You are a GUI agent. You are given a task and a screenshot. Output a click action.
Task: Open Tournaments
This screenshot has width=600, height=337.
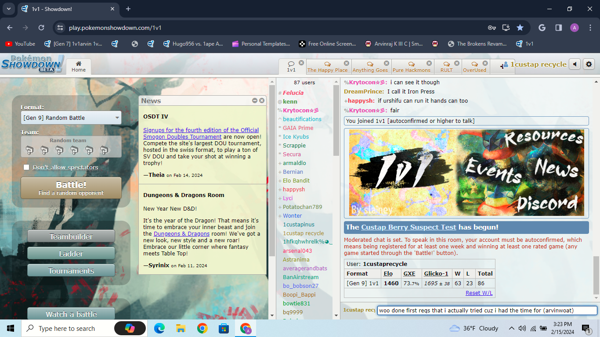click(x=71, y=271)
